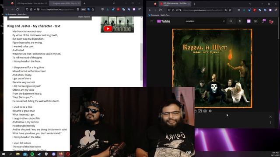Open a new tab in the YouTube window

click(194, 4)
